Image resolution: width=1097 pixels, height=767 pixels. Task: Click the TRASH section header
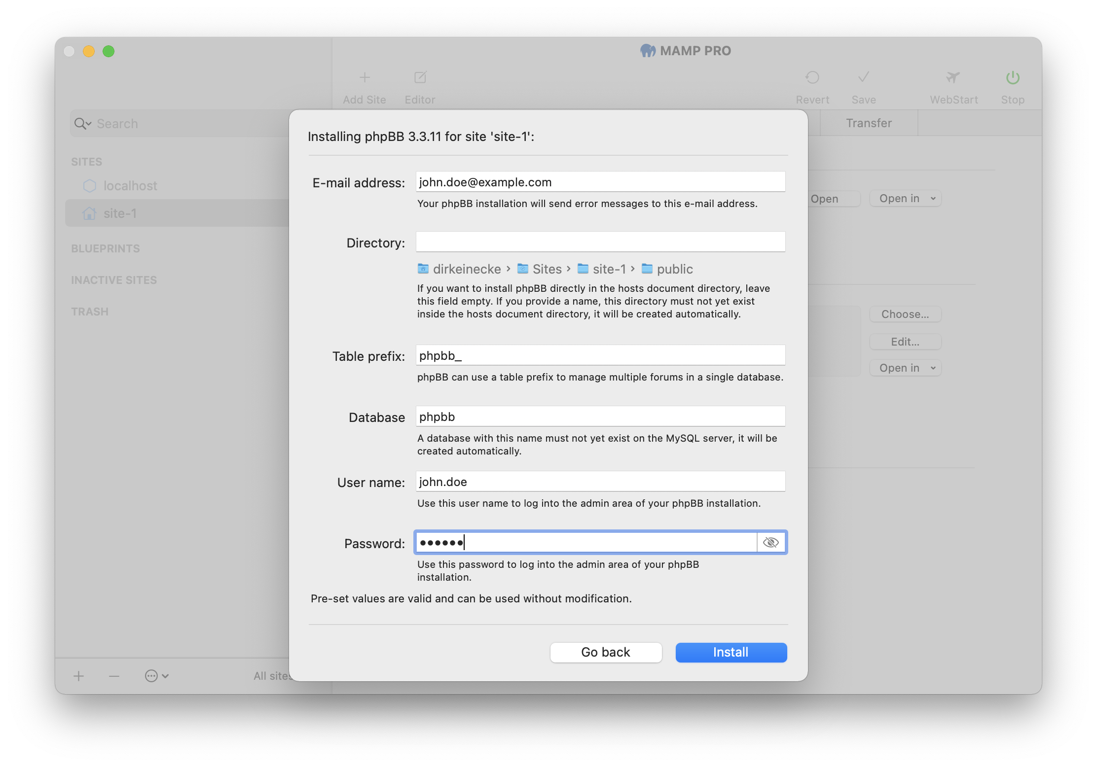point(90,312)
